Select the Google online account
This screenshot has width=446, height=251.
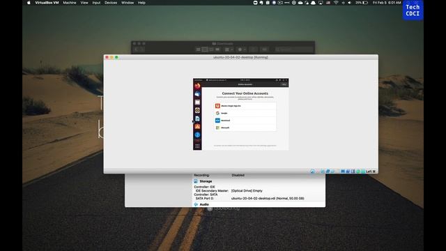(x=245, y=113)
